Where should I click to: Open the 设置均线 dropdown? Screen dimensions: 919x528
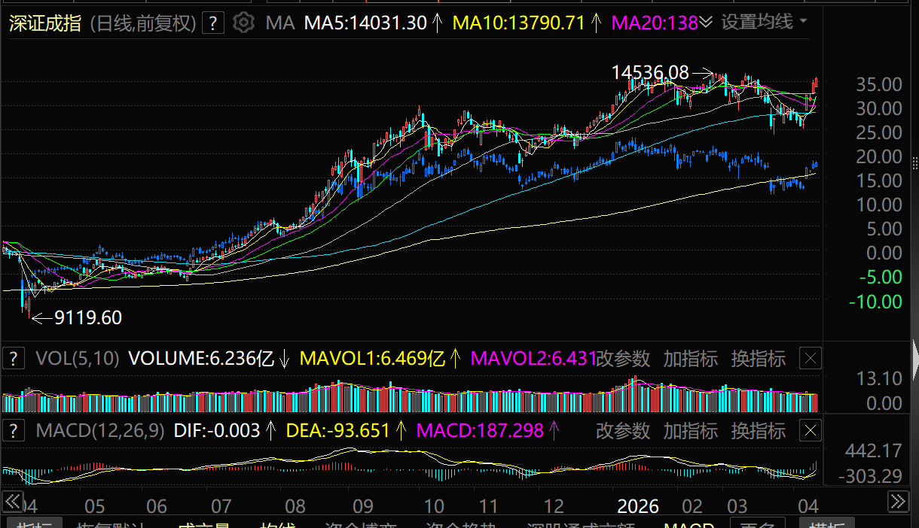[763, 23]
